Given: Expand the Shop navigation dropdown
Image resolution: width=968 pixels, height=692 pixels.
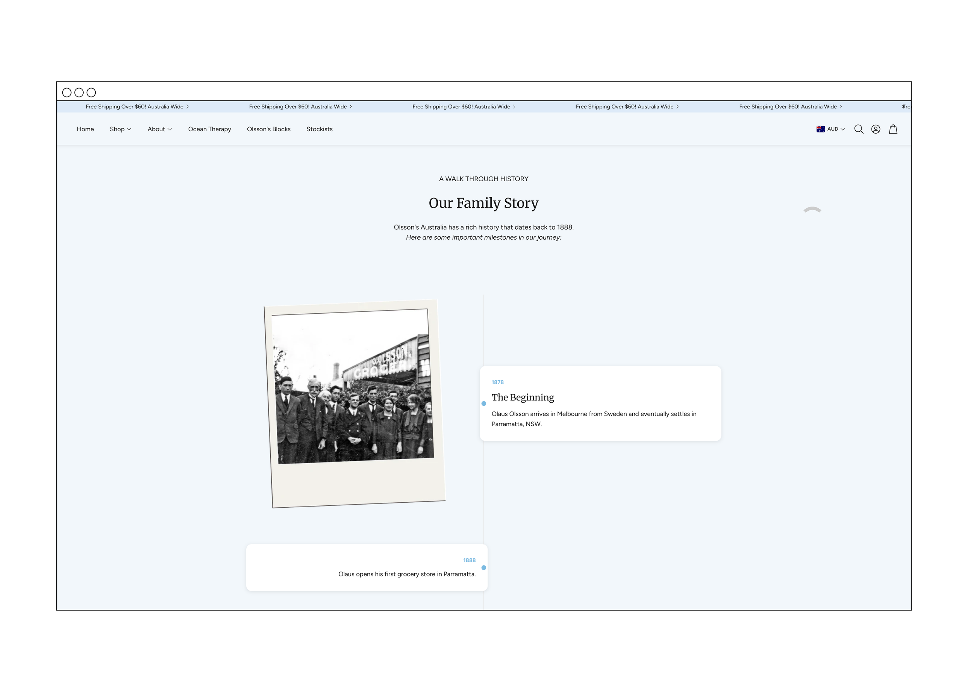Looking at the screenshot, I should tap(120, 129).
